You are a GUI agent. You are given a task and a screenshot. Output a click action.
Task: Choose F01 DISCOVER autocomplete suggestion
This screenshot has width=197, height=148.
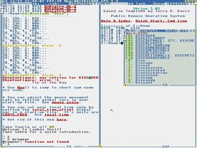click(140, 36)
